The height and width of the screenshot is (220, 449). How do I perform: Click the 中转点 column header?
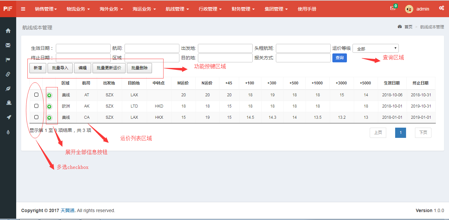point(159,83)
